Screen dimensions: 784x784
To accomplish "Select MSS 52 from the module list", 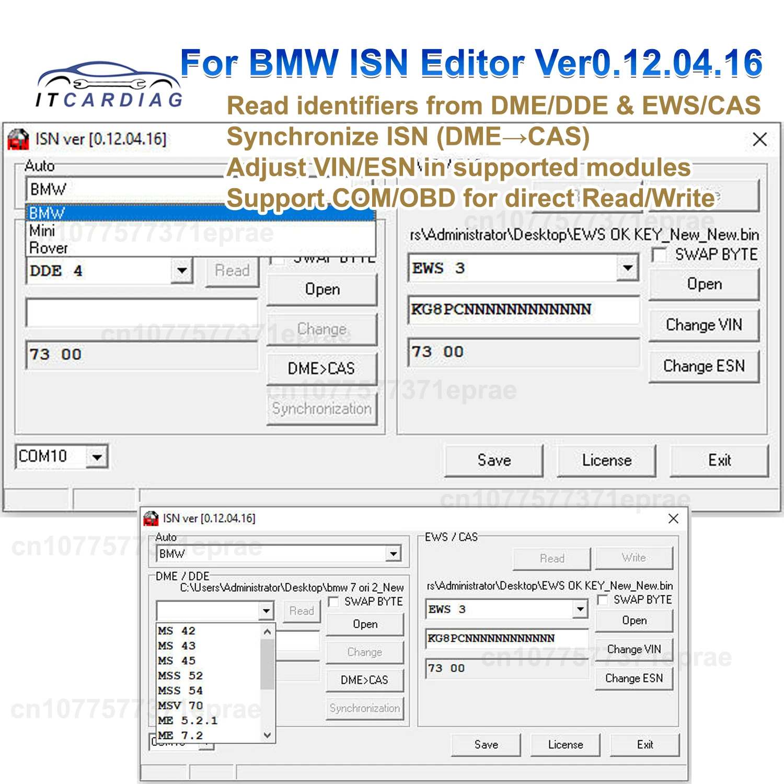I will pyautogui.click(x=209, y=676).
